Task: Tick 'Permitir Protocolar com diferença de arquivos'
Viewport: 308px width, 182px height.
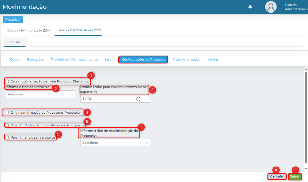Action: pos(7,125)
